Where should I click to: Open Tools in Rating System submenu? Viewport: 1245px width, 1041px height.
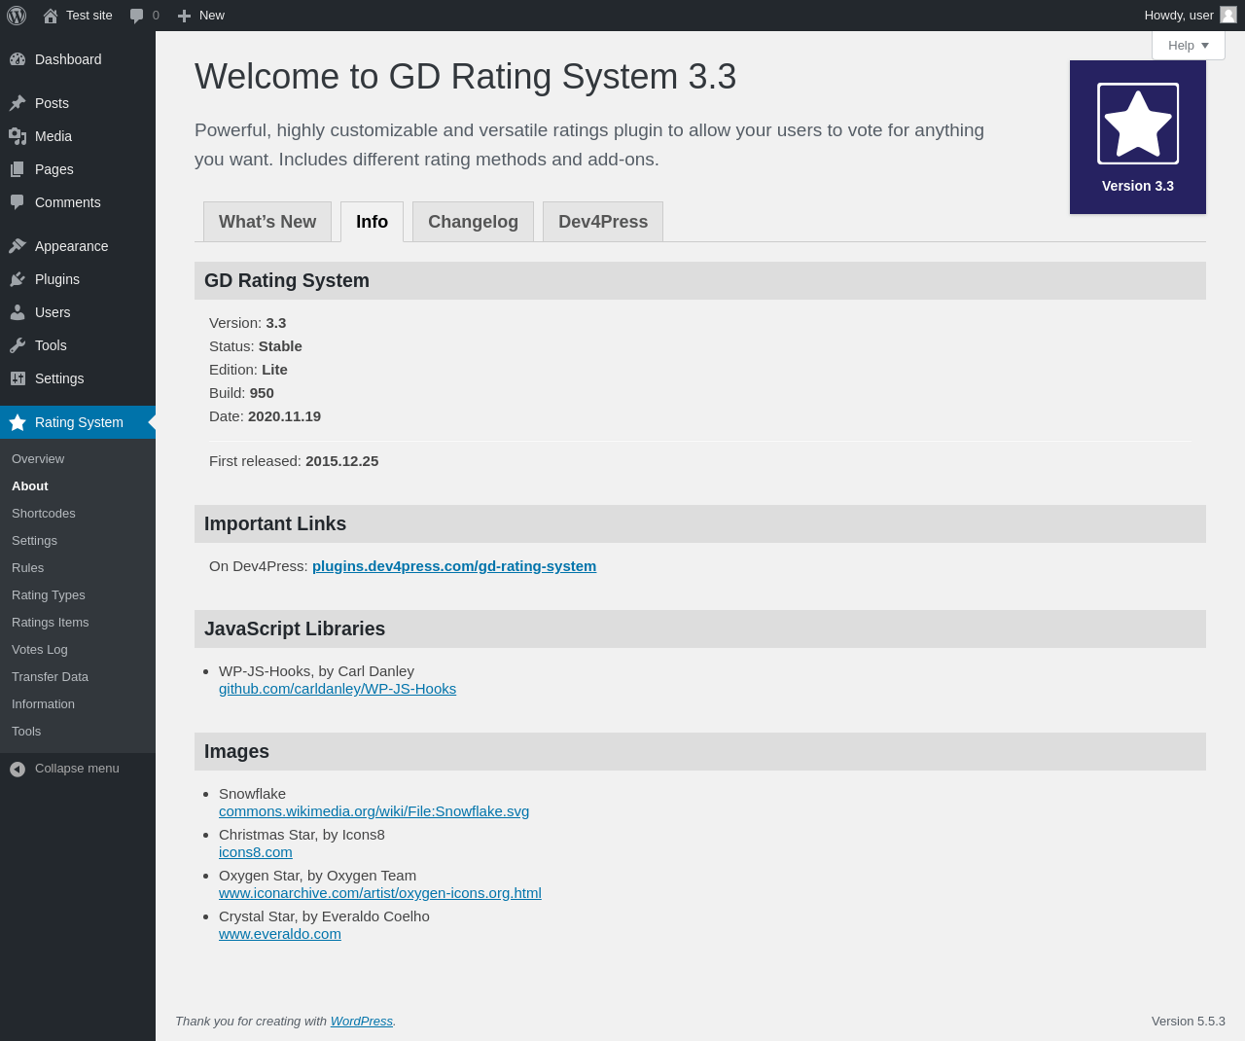click(x=26, y=732)
